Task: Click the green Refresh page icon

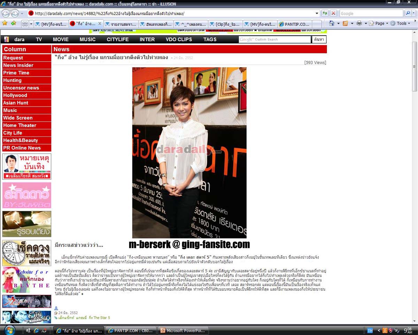Action: tap(325, 13)
